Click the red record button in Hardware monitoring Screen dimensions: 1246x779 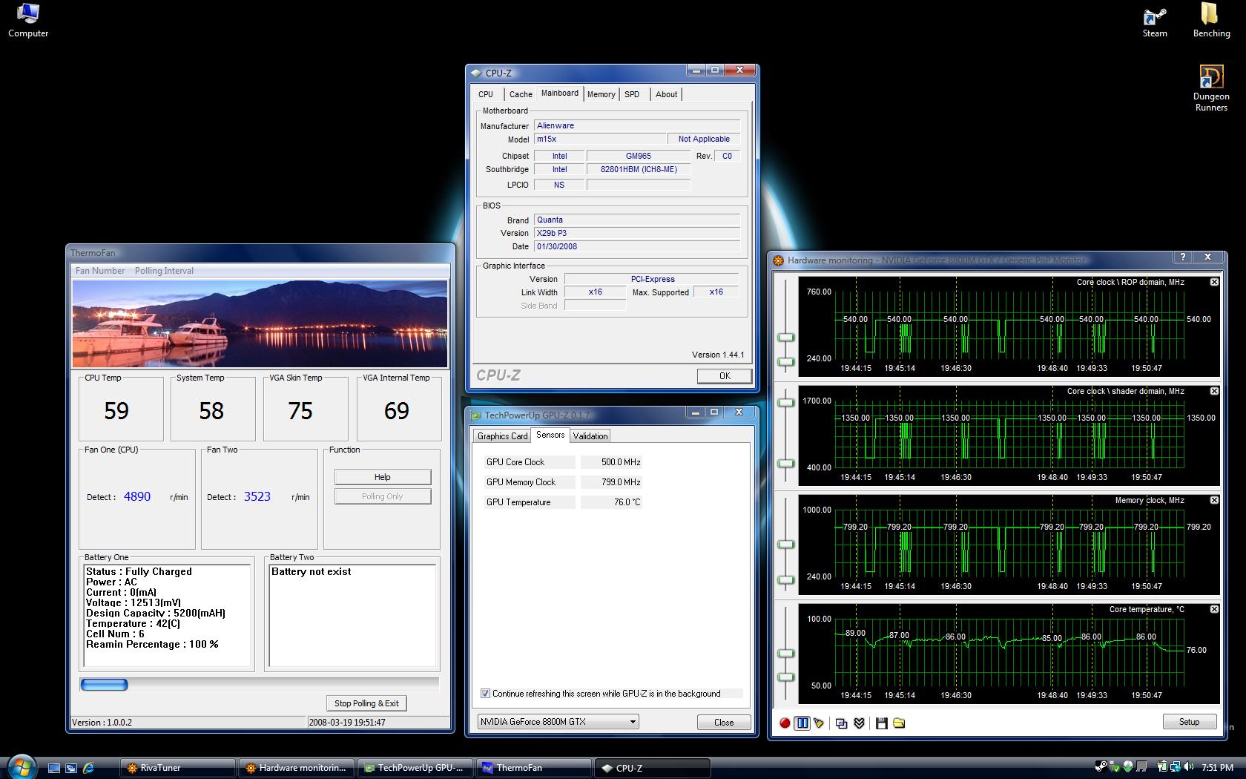click(x=785, y=723)
